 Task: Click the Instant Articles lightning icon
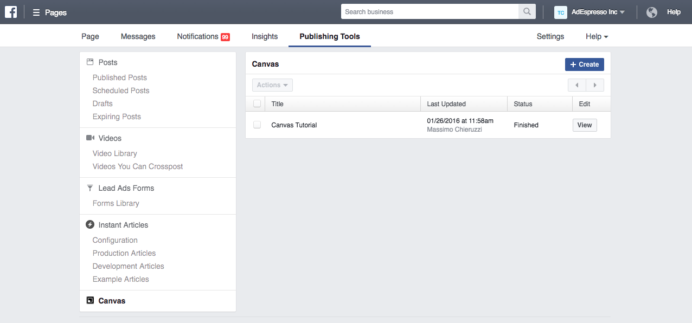90,224
